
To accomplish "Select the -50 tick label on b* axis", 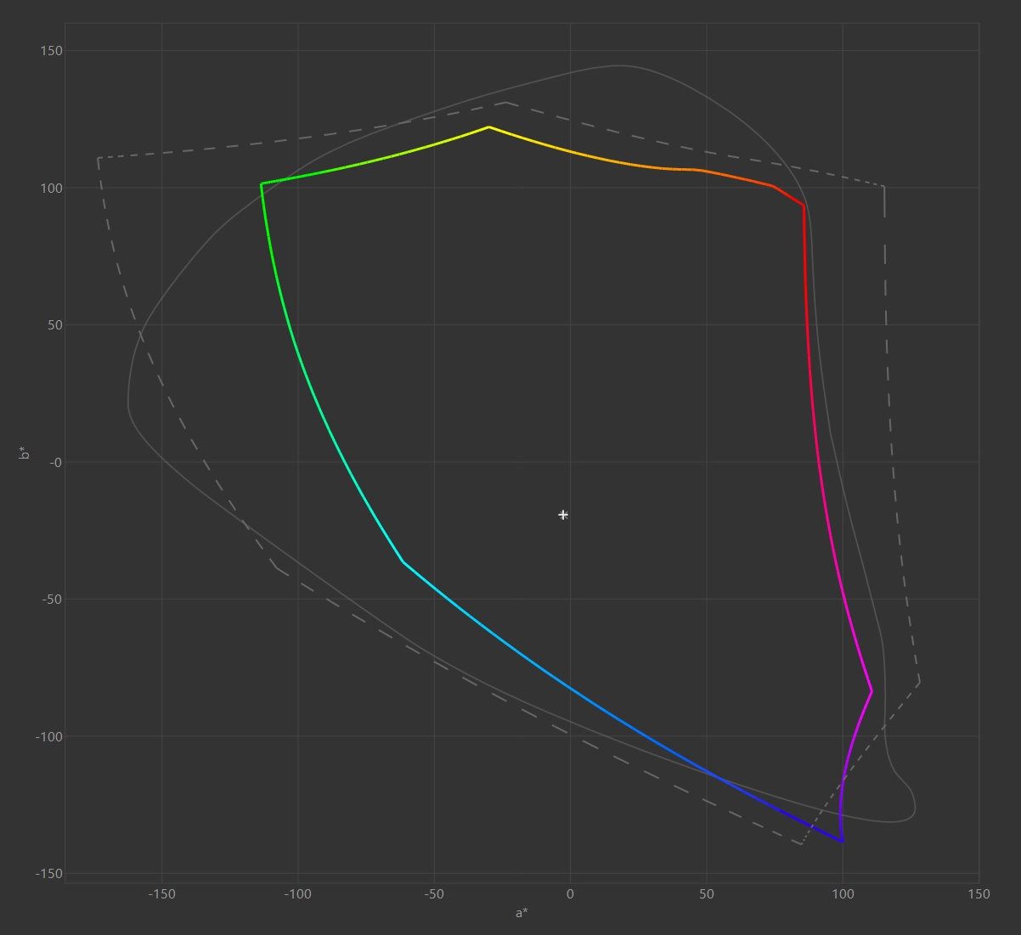I will click(53, 600).
